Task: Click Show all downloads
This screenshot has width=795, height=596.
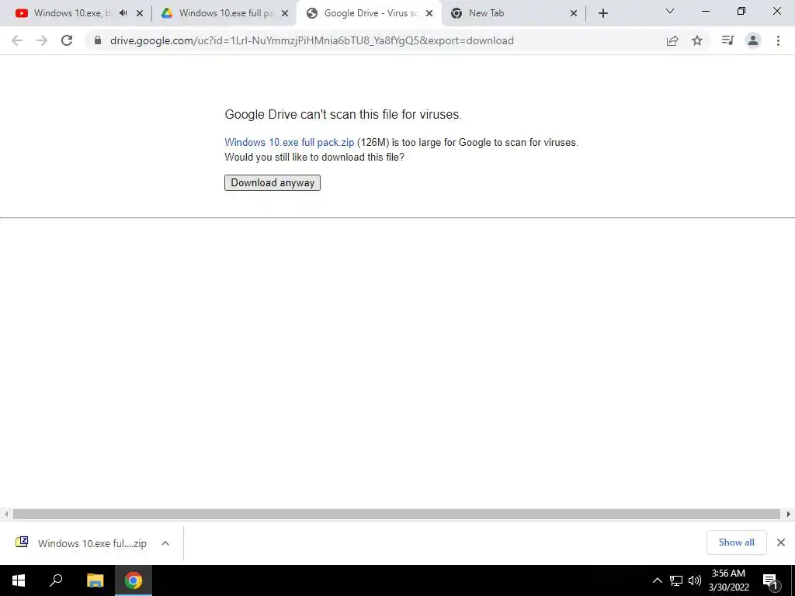Action: tap(736, 542)
